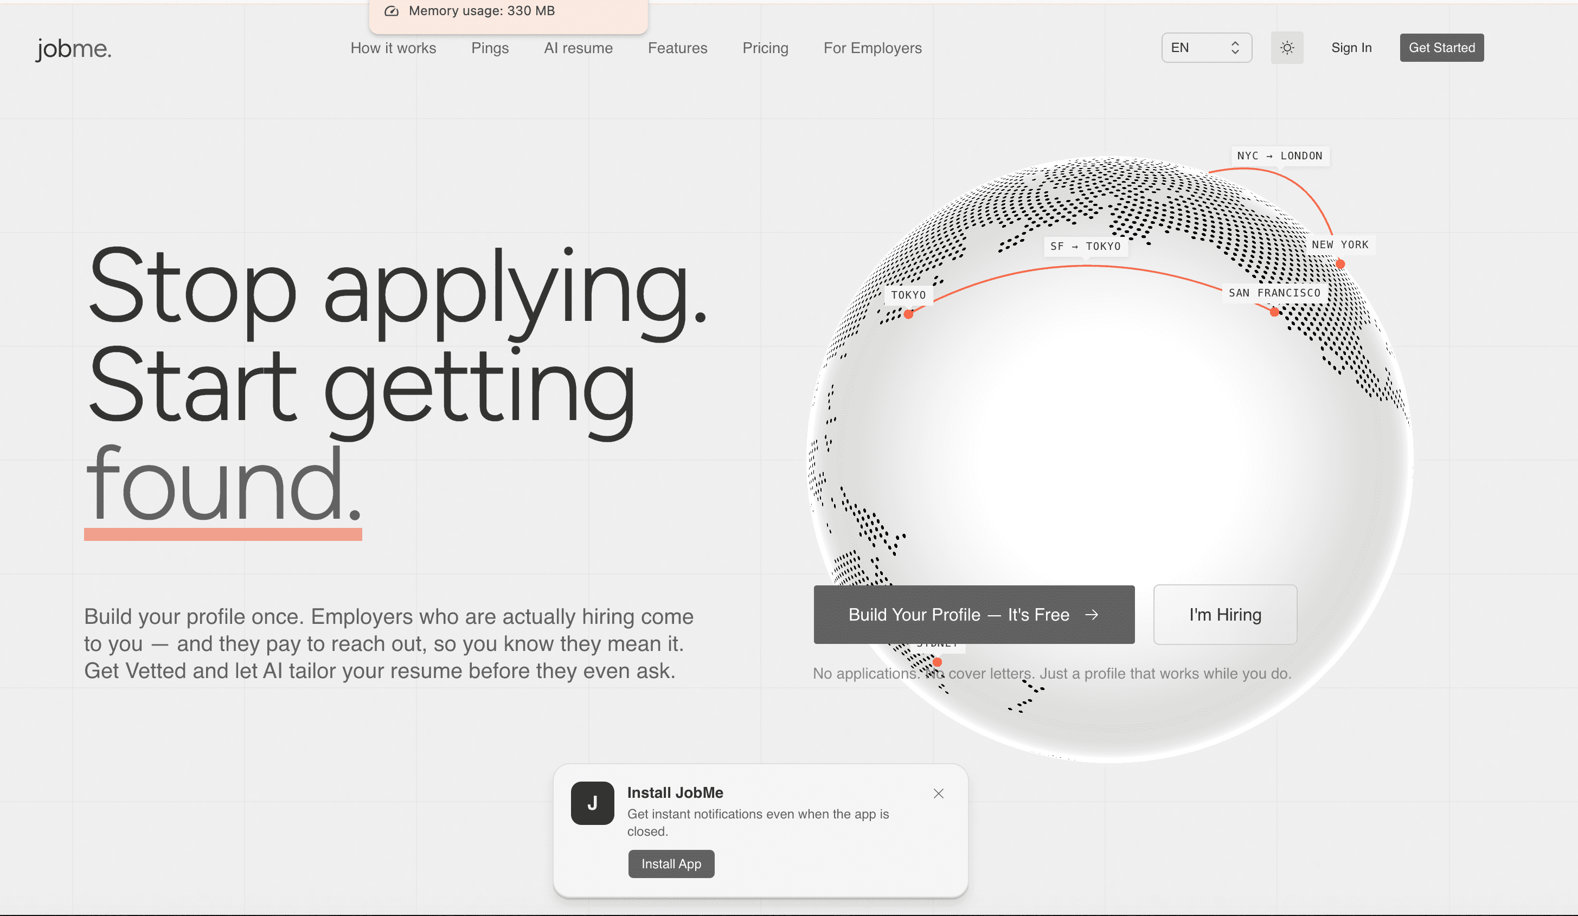The width and height of the screenshot is (1578, 916).
Task: Click the Install JobMe heading
Action: [675, 793]
